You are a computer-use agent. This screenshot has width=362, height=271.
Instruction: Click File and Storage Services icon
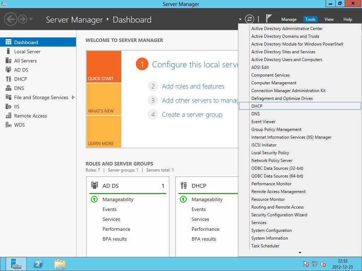coord(8,97)
